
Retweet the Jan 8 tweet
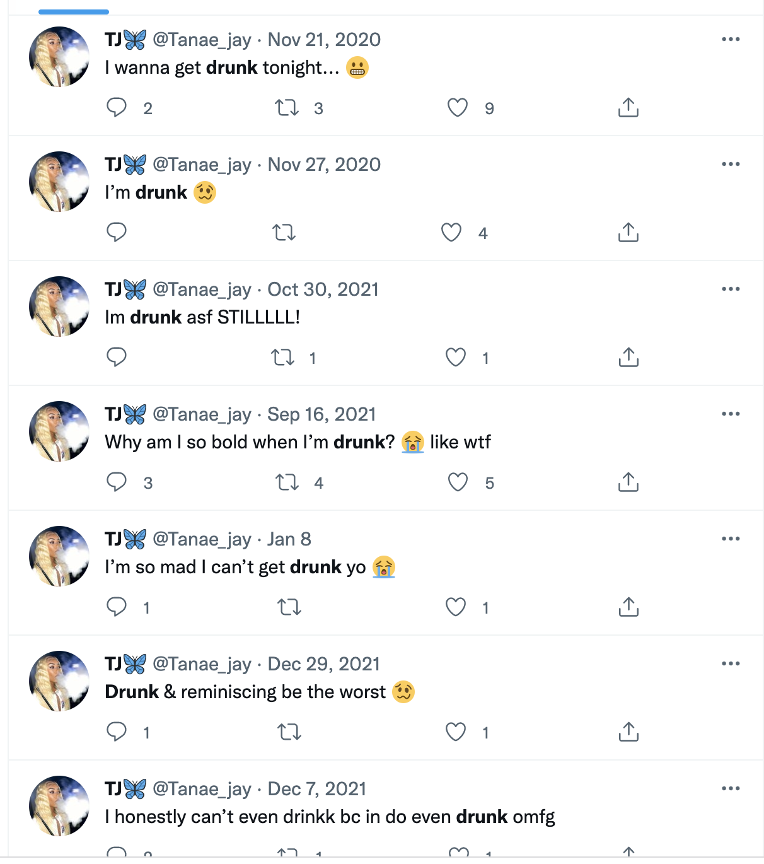pyautogui.click(x=289, y=607)
